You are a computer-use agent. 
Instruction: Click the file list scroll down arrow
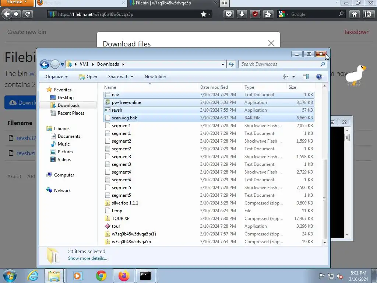(325, 242)
